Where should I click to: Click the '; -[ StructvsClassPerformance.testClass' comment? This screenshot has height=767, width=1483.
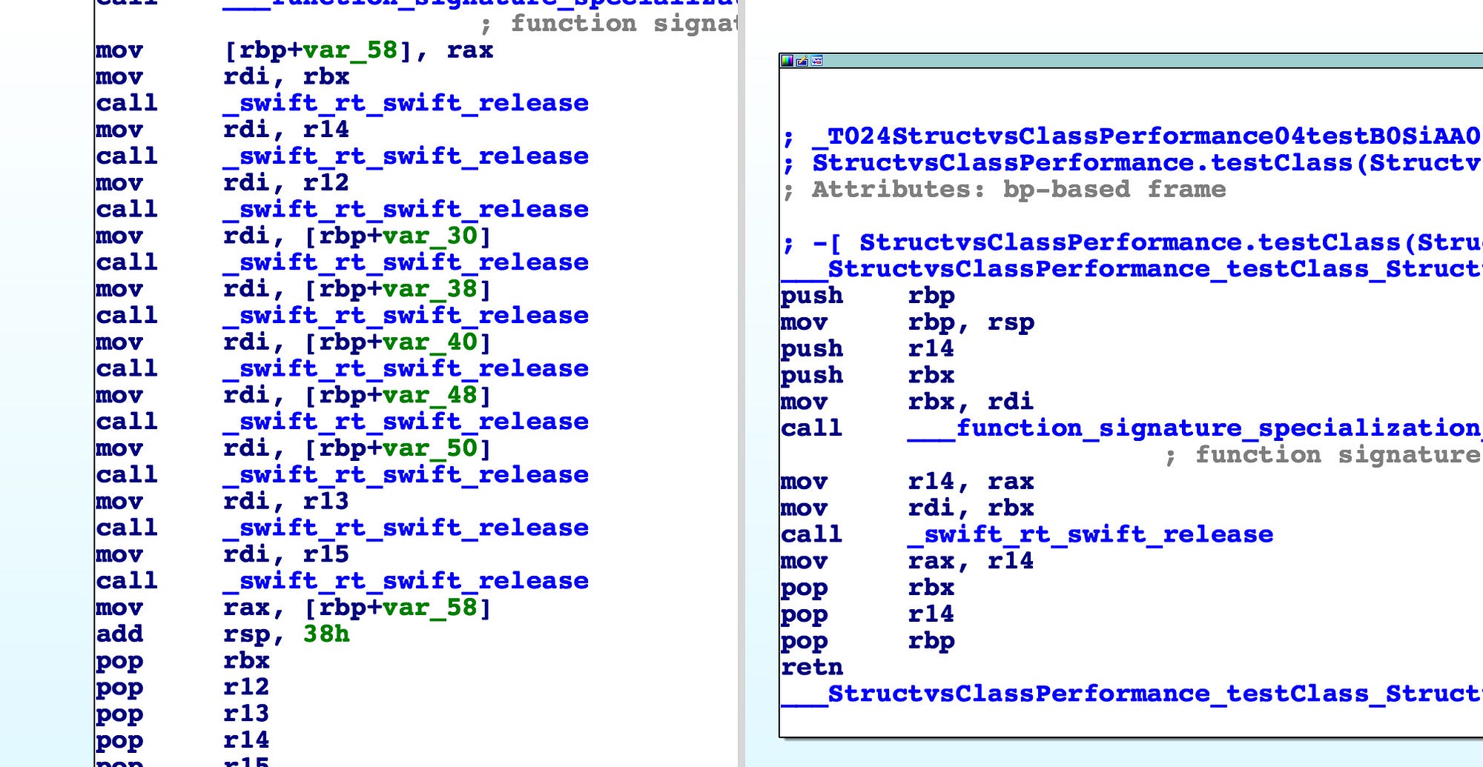point(1132,243)
